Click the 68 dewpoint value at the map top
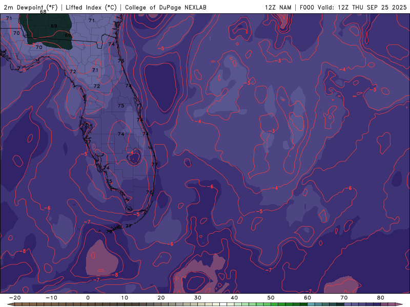Image resolution: width=410 pixels, height=307 pixels. point(43,12)
